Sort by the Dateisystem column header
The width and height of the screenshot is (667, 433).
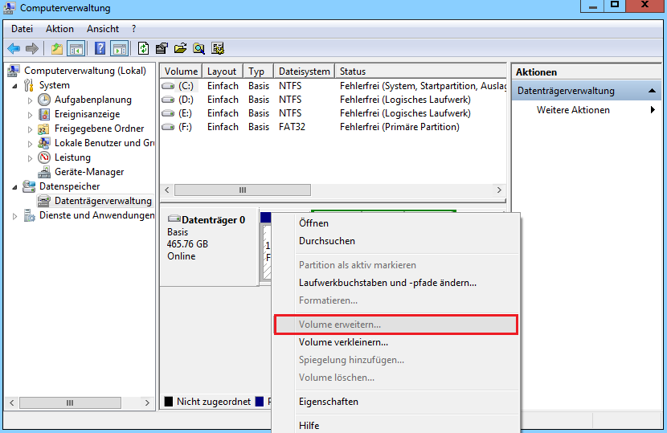click(304, 71)
